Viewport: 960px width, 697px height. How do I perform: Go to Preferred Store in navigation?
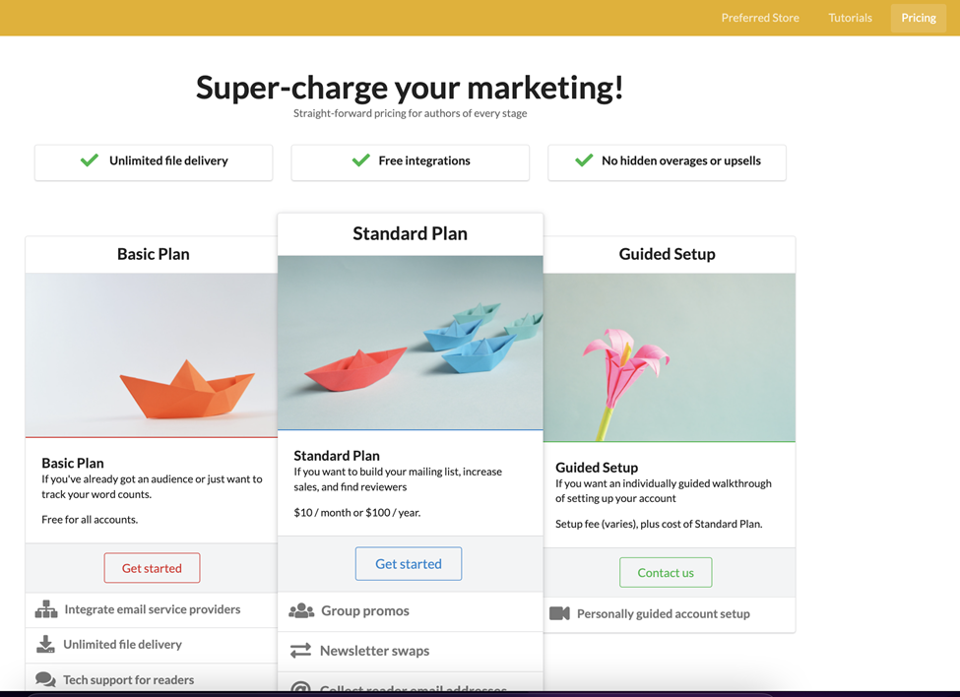760,18
